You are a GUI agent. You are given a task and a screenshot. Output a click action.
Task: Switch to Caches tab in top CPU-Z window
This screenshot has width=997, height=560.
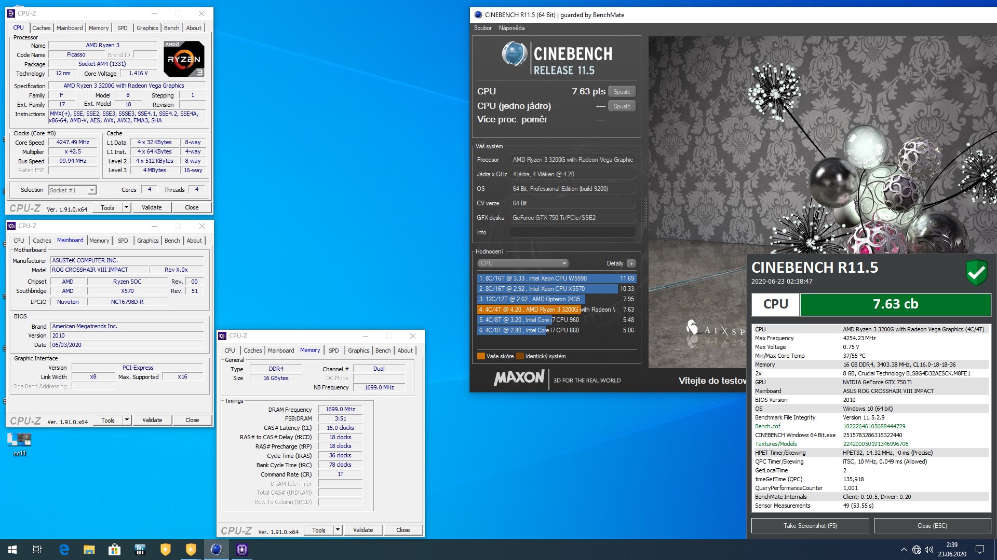tap(42, 28)
